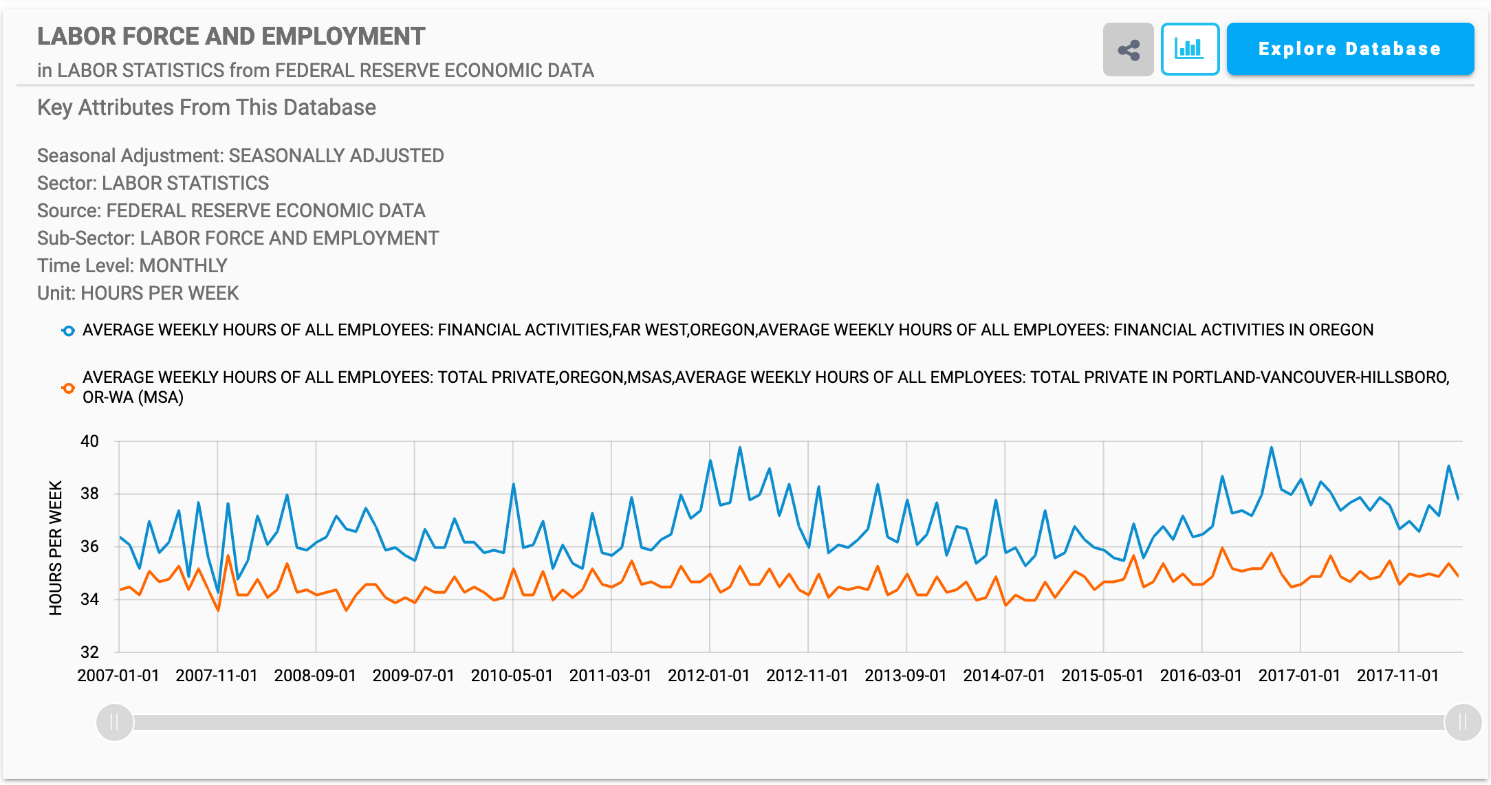1491x785 pixels.
Task: Click the share icon button
Action: pyautogui.click(x=1128, y=49)
